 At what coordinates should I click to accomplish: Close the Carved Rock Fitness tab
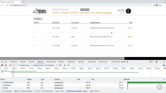pos(20,2)
